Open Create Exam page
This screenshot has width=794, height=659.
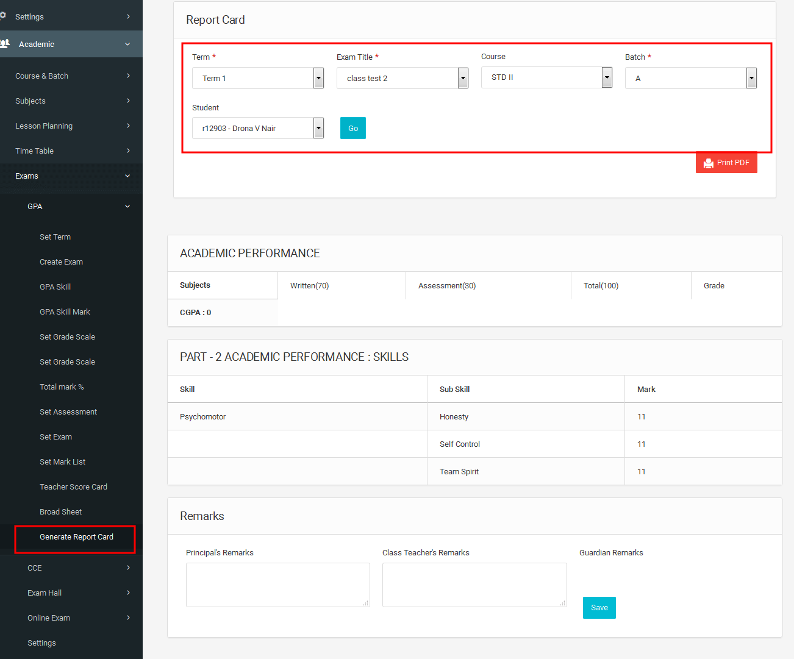[61, 262]
